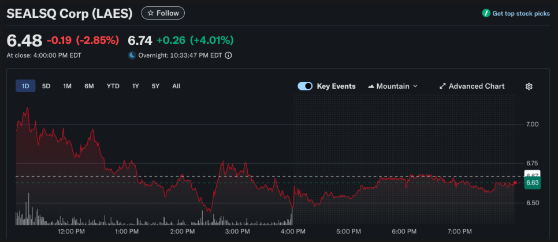
Task: Show the 6M chart range
Action: pyautogui.click(x=89, y=86)
